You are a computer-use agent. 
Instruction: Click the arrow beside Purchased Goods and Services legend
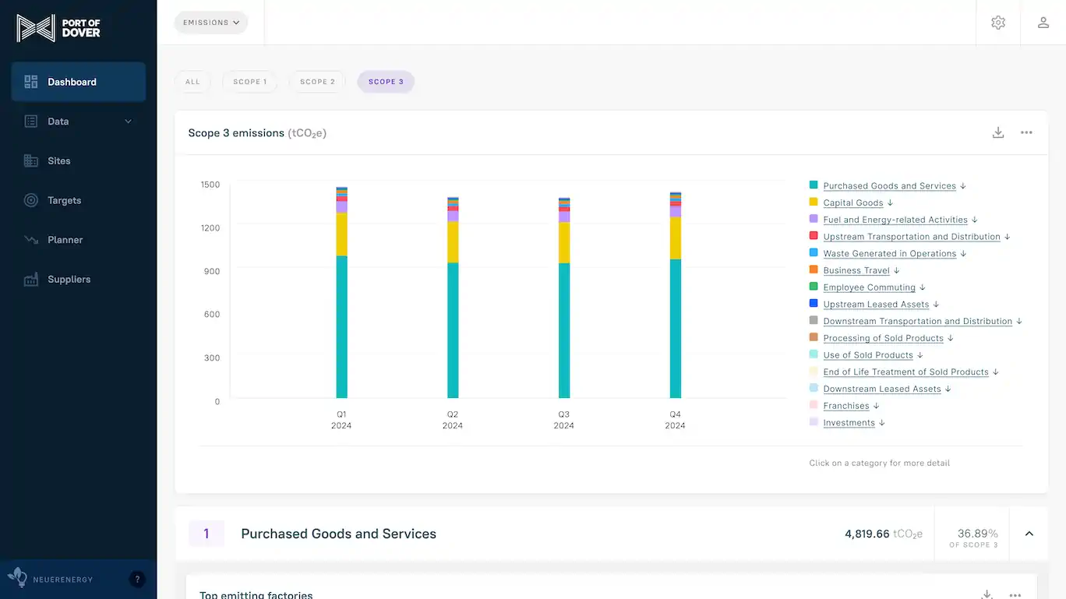pos(963,186)
